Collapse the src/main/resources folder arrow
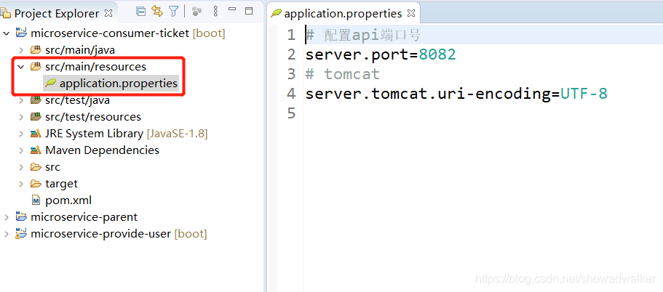Image resolution: width=663 pixels, height=292 pixels. tap(21, 67)
